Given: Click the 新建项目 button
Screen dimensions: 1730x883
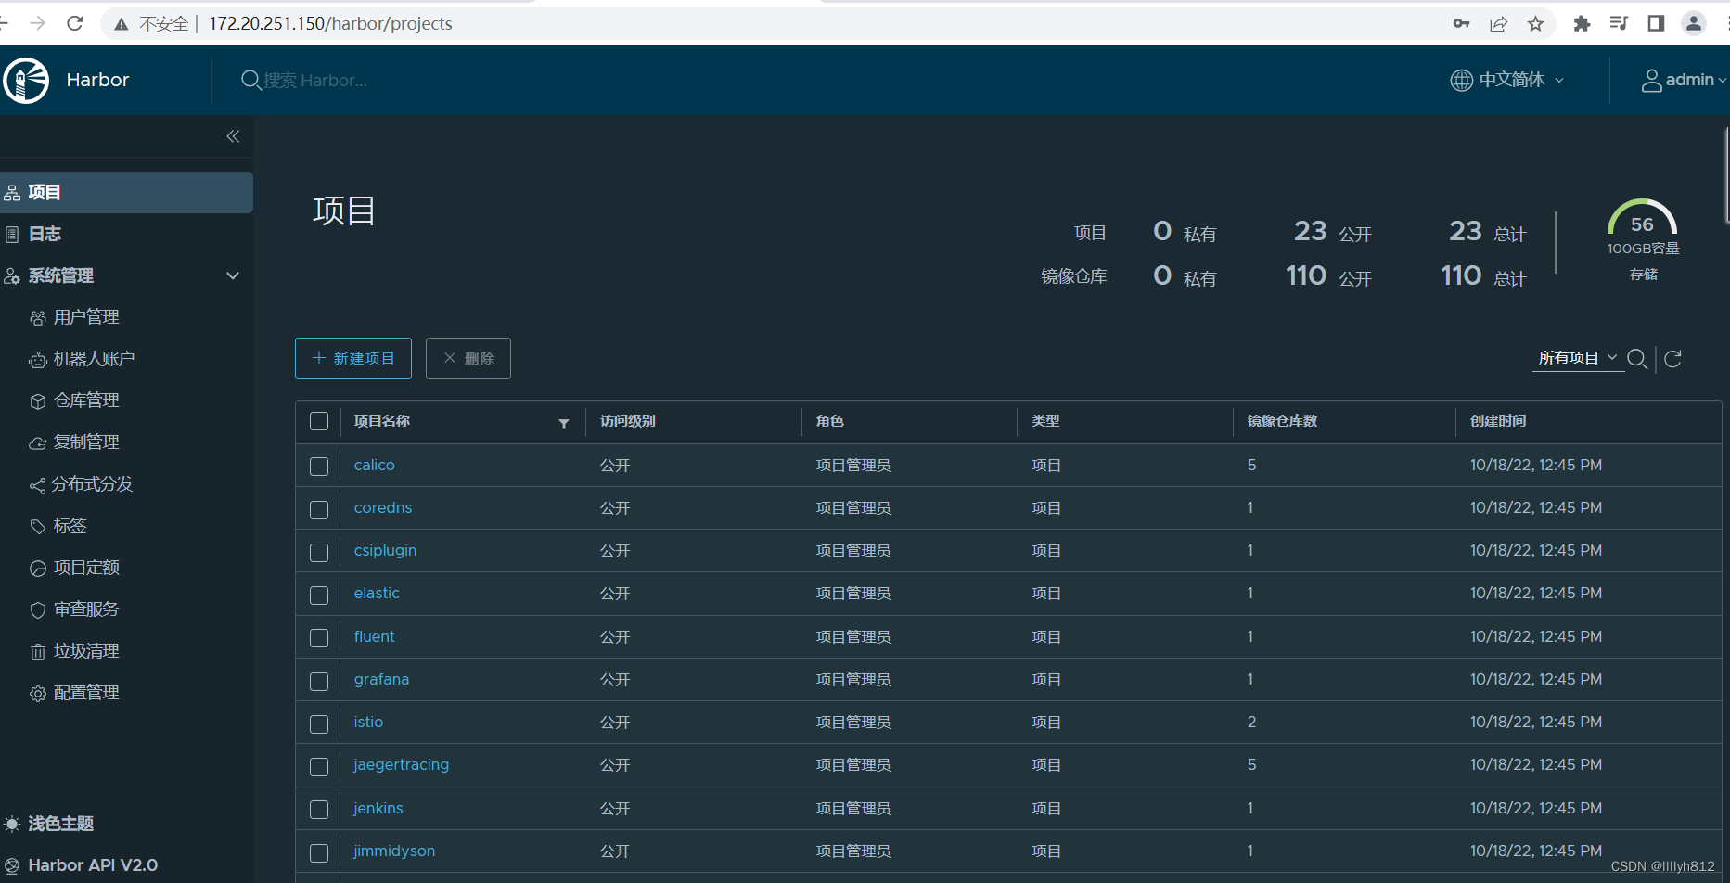Looking at the screenshot, I should pyautogui.click(x=353, y=358).
